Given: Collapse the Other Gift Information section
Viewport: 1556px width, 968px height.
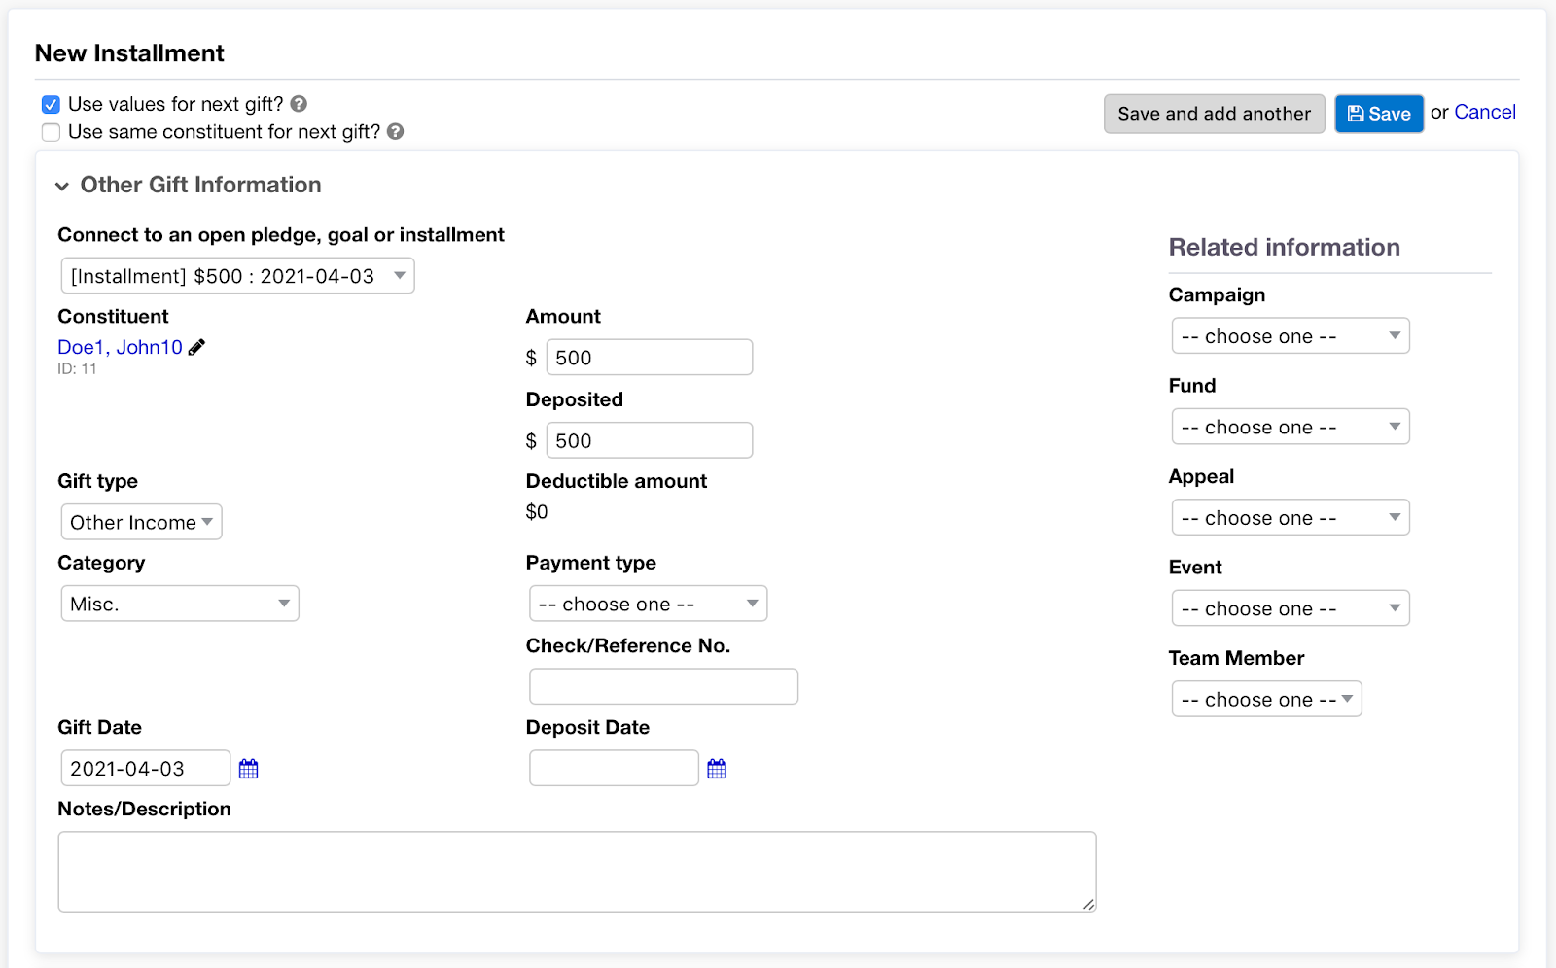Looking at the screenshot, I should 62,186.
